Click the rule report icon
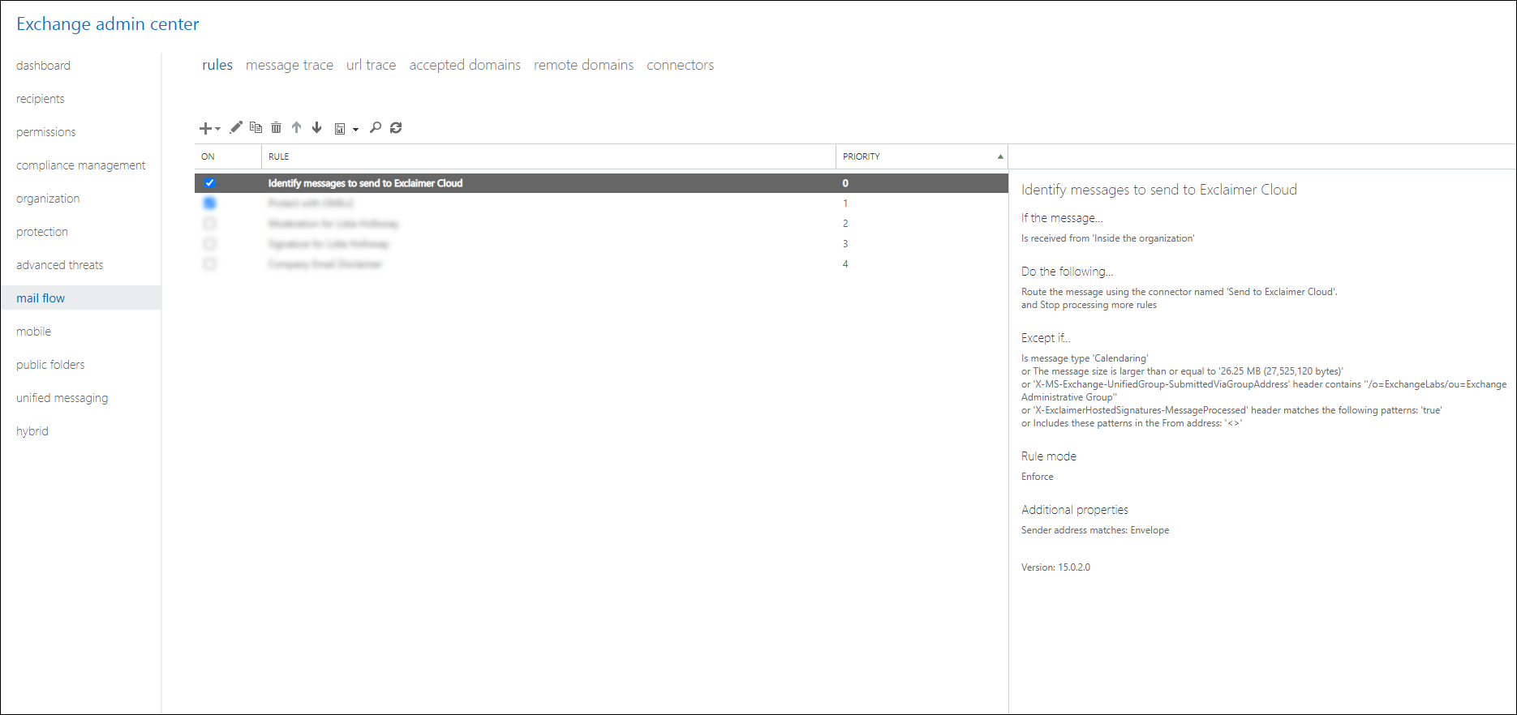 [x=340, y=128]
